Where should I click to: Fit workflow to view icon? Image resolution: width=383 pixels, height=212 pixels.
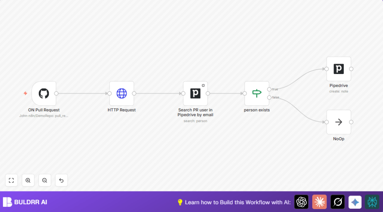pos(12,180)
